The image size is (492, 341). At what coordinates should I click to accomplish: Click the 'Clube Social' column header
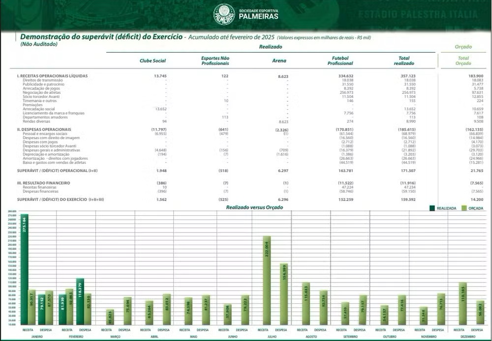coord(153,61)
